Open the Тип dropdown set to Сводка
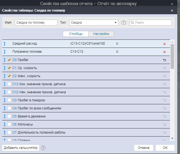Image resolution: width=180 pixels, height=154 pixels. [x=94, y=23]
